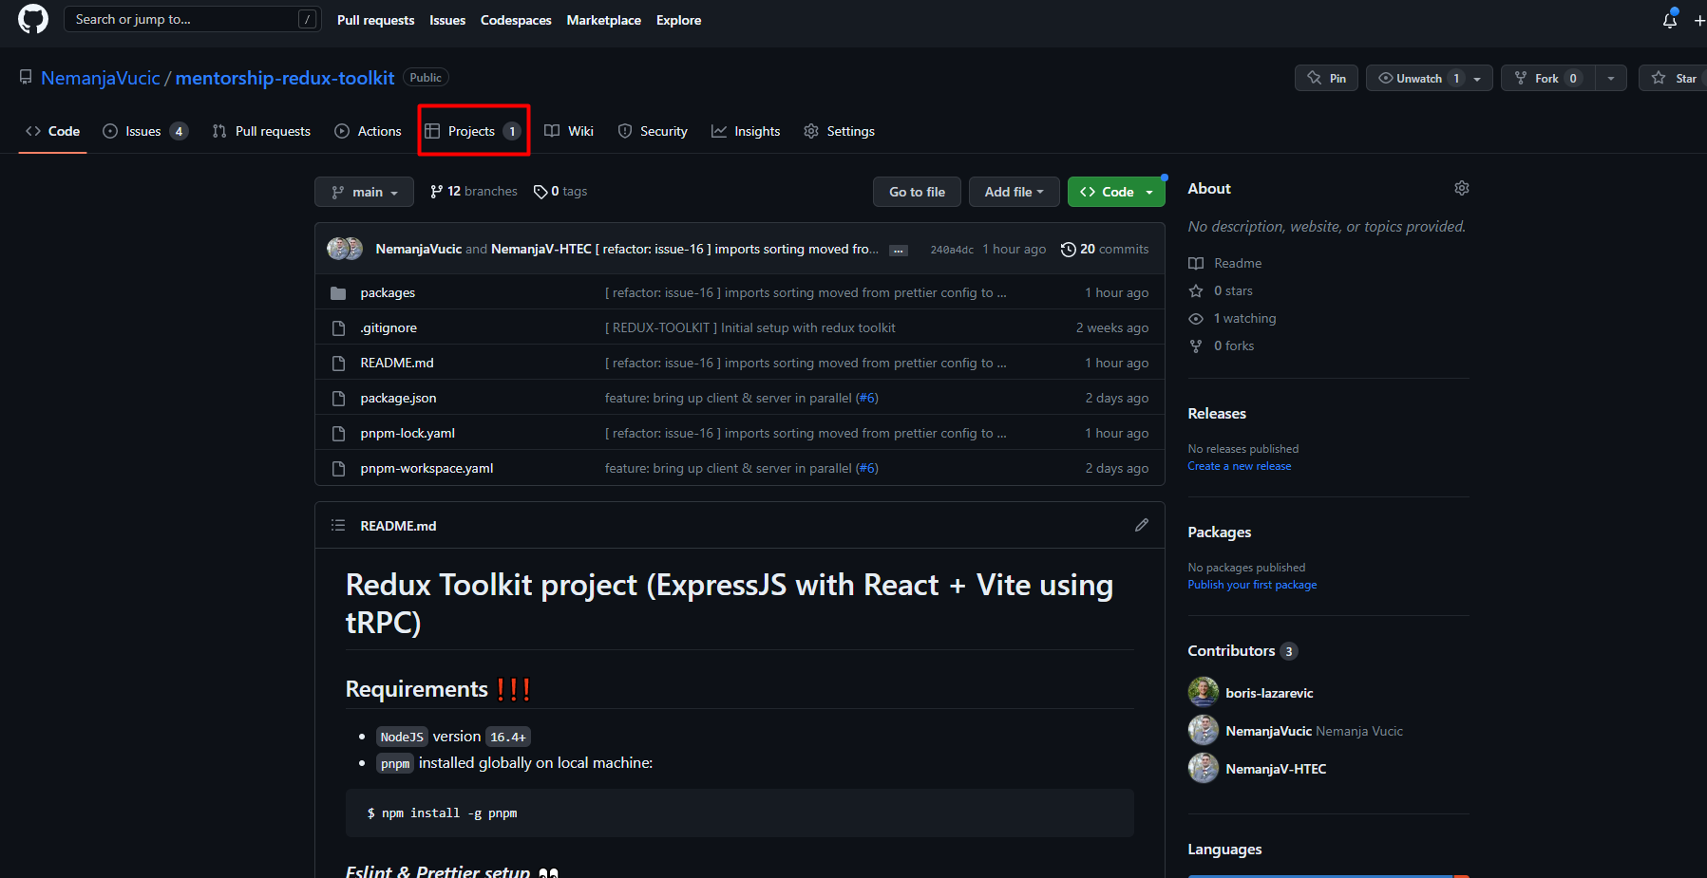Switch to the Insights tab
Image resolution: width=1707 pixels, height=878 pixels.
(x=747, y=131)
